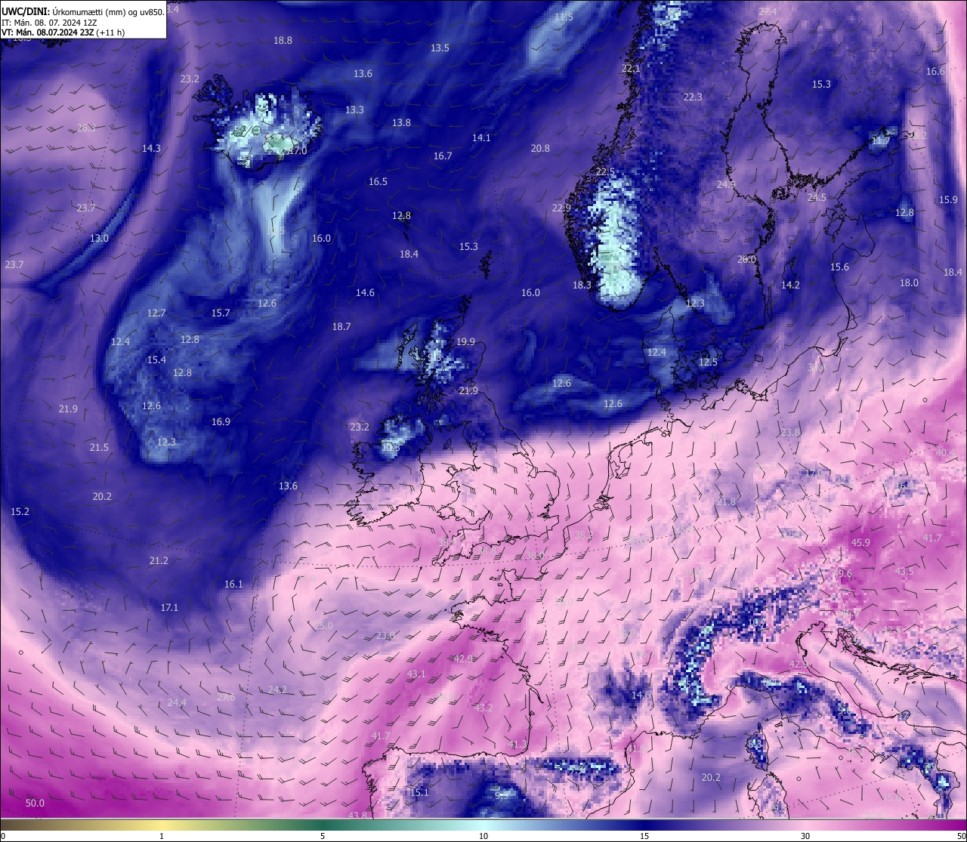Click the 14.2 value in the Baltic

click(790, 285)
